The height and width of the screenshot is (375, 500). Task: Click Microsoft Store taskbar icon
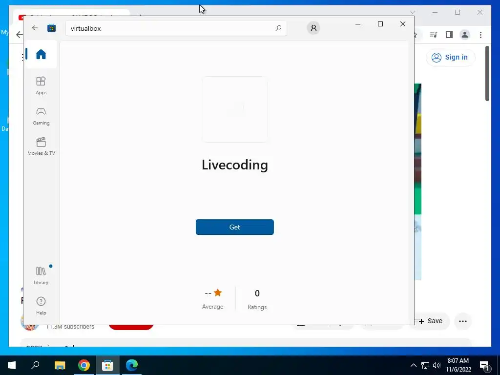point(108,365)
